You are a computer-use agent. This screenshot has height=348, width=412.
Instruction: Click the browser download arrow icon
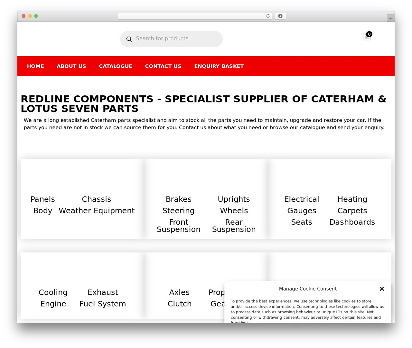280,16
